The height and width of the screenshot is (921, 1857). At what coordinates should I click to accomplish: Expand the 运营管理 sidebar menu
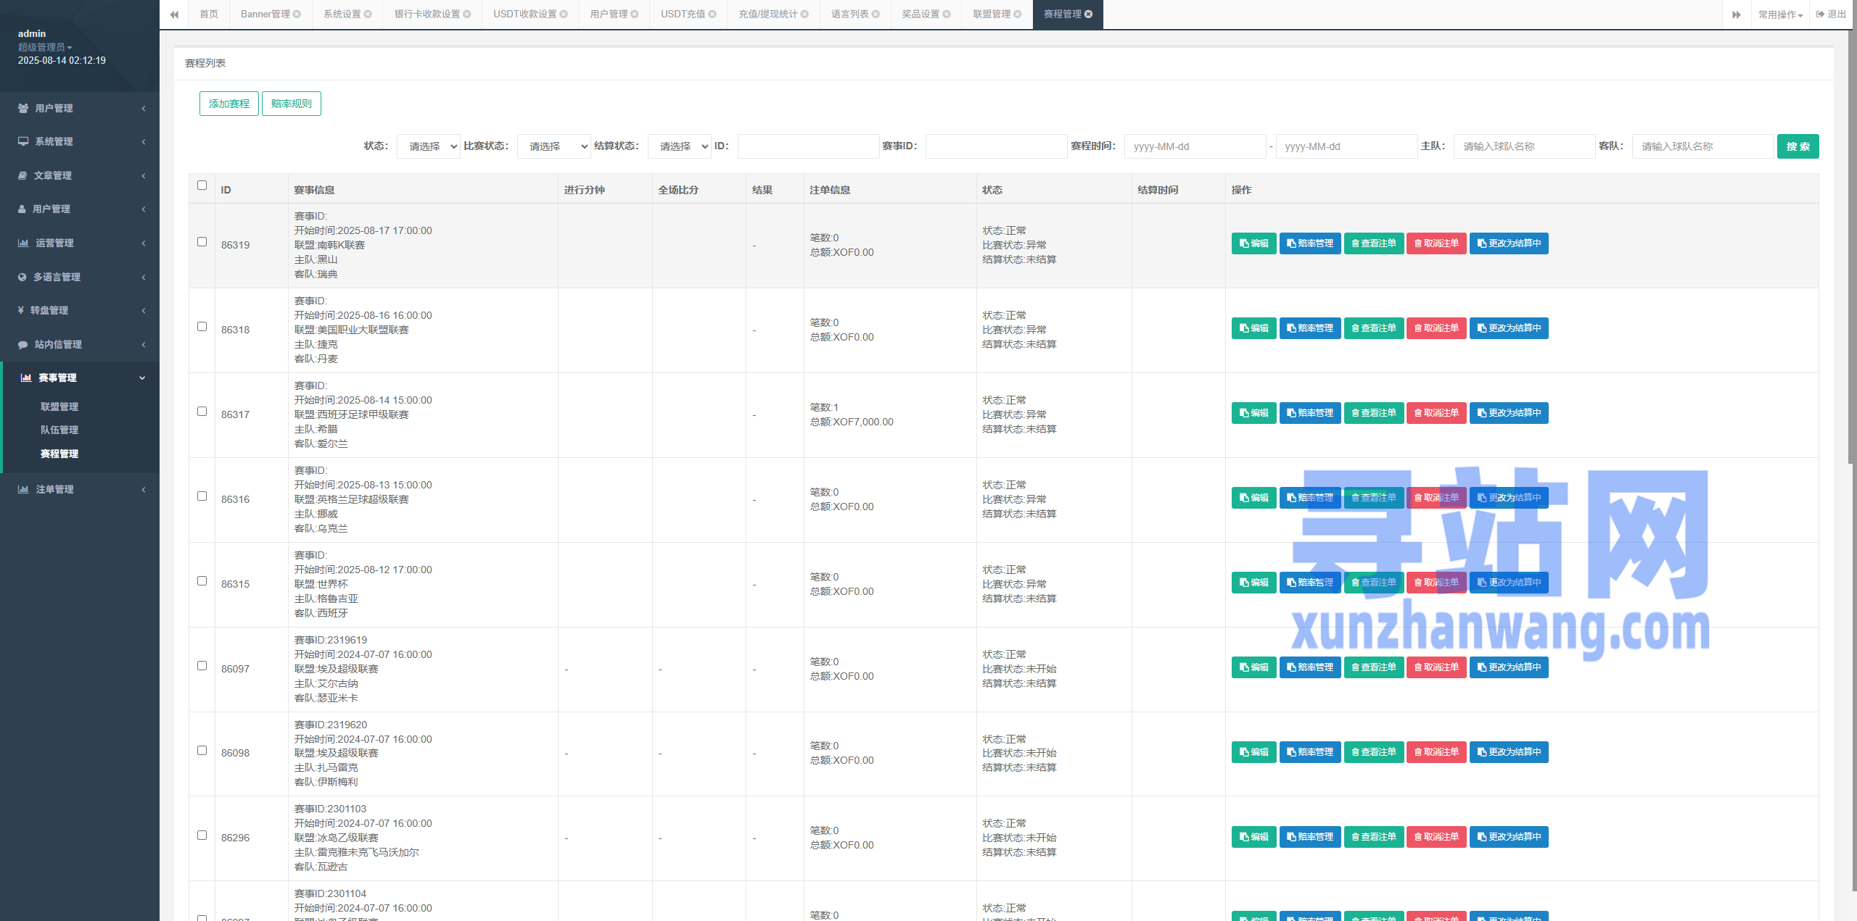tap(80, 243)
